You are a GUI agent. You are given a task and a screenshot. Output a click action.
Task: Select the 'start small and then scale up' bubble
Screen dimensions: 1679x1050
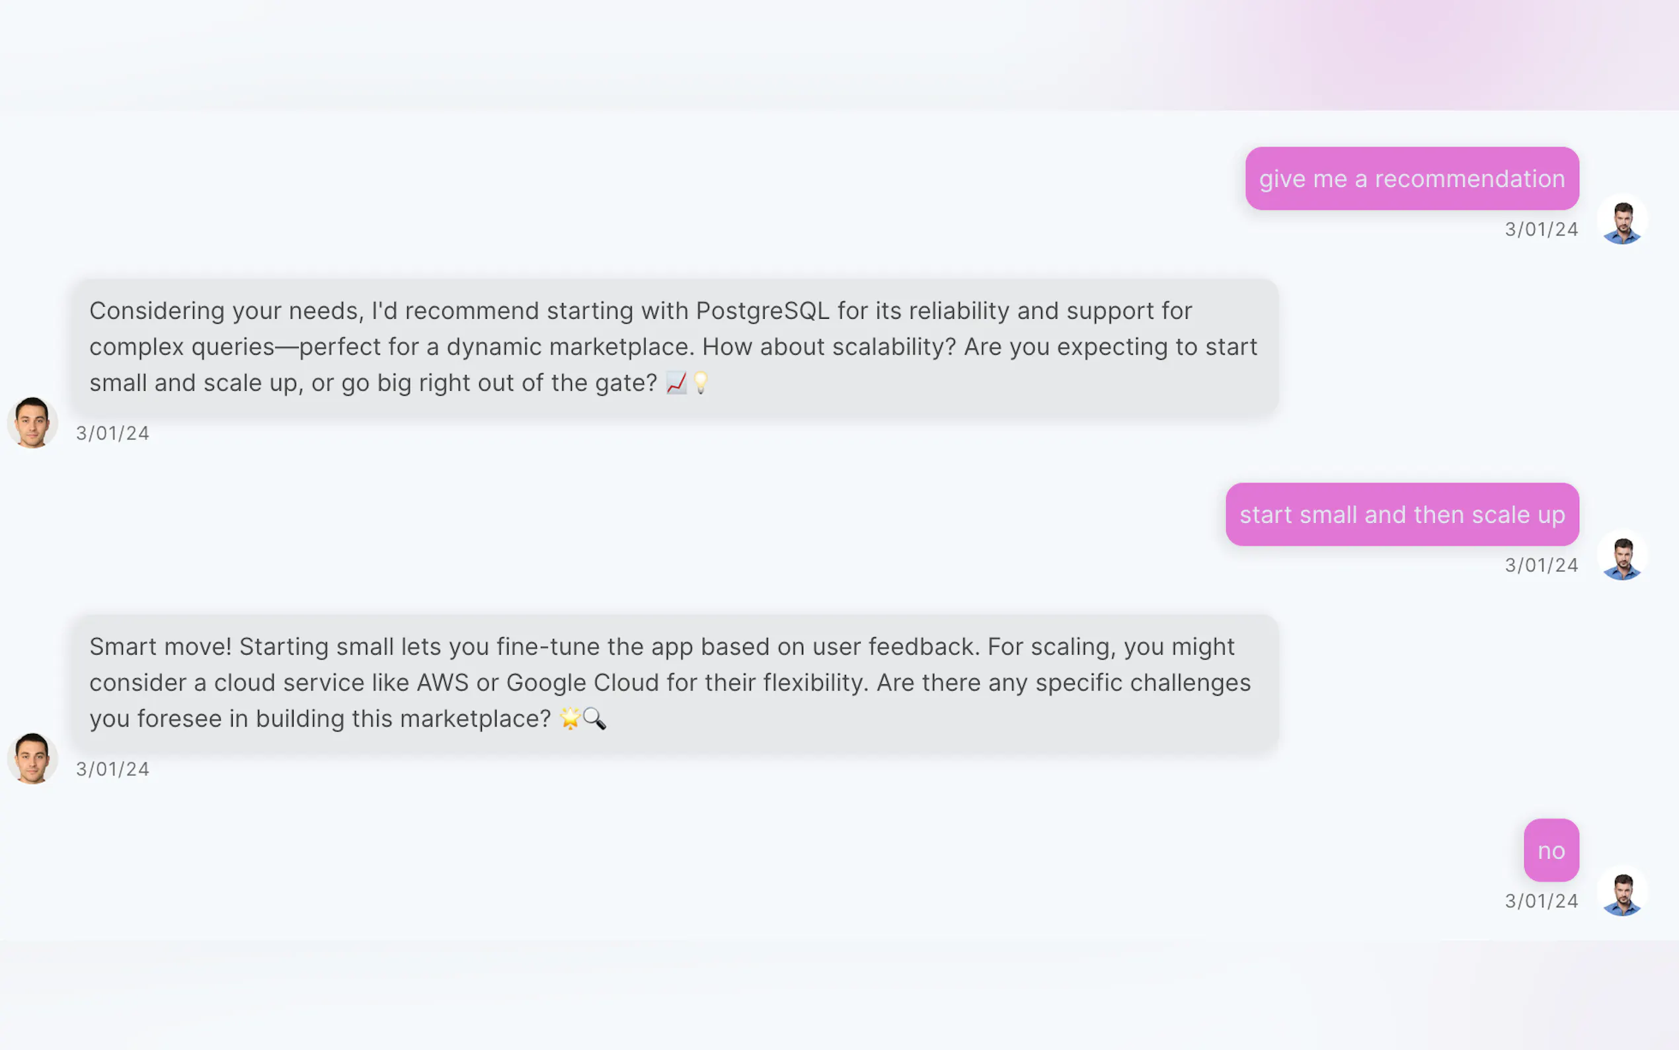1401,514
